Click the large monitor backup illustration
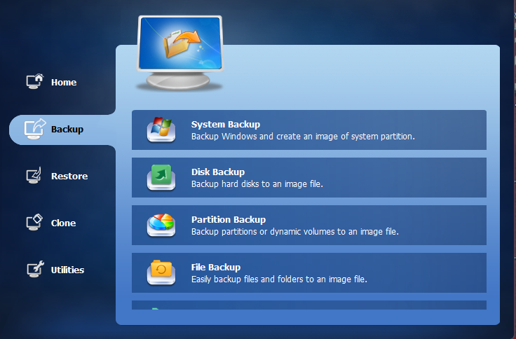516x339 pixels. click(180, 53)
